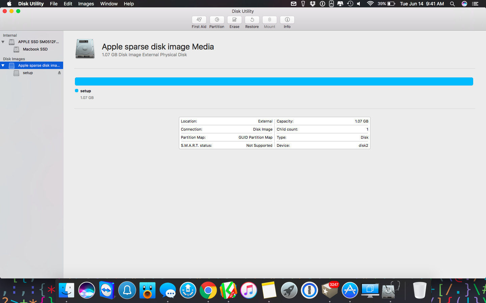The width and height of the screenshot is (486, 303).
Task: Open Launchpad rocket in the Dock
Action: [289, 290]
